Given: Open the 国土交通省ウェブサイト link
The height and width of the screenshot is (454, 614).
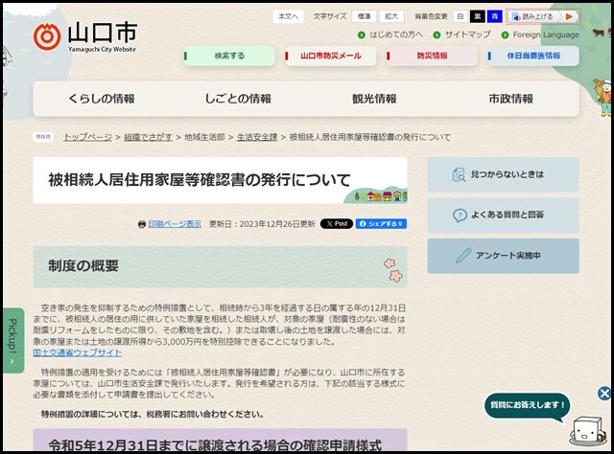Looking at the screenshot, I should point(78,352).
